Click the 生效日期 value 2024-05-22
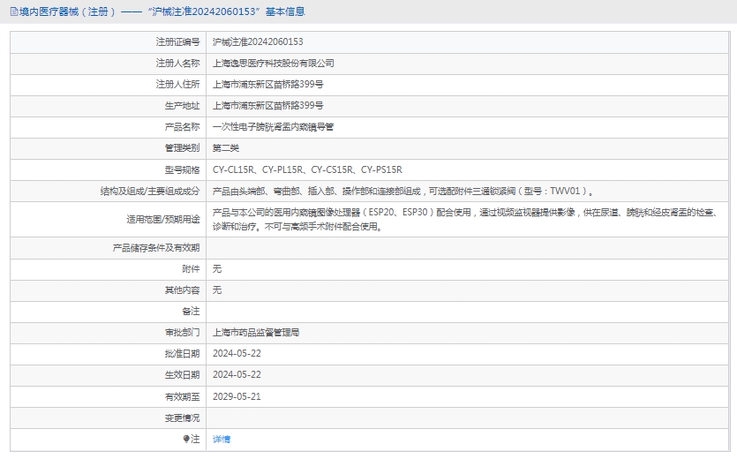 237,375
